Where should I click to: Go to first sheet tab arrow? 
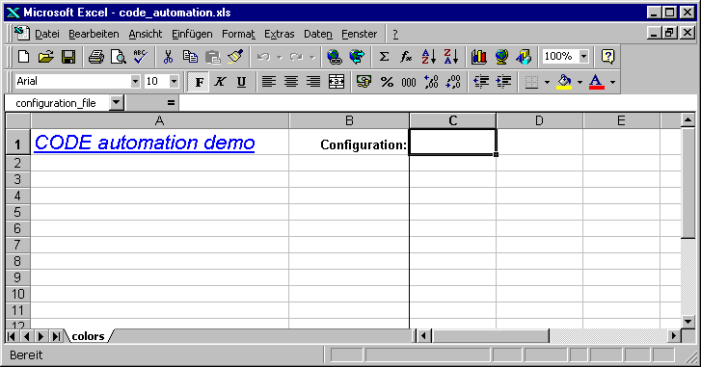(12, 336)
